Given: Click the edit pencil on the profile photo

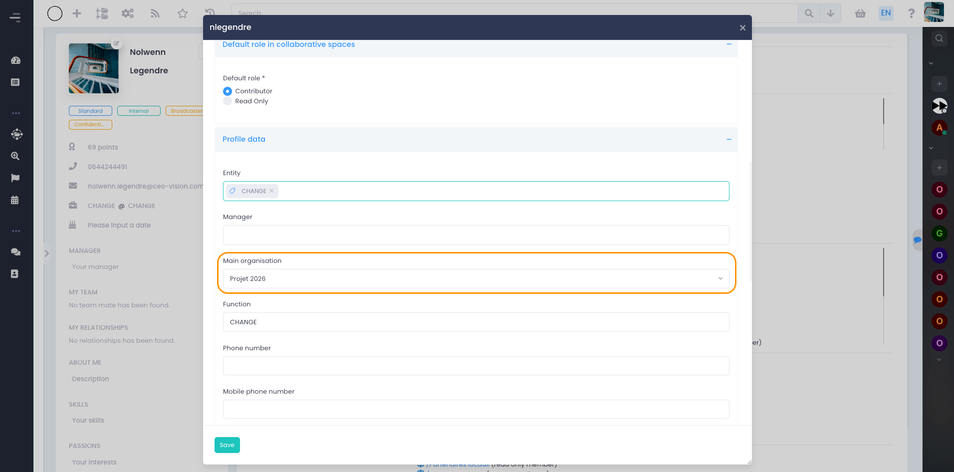Looking at the screenshot, I should coord(116,43).
